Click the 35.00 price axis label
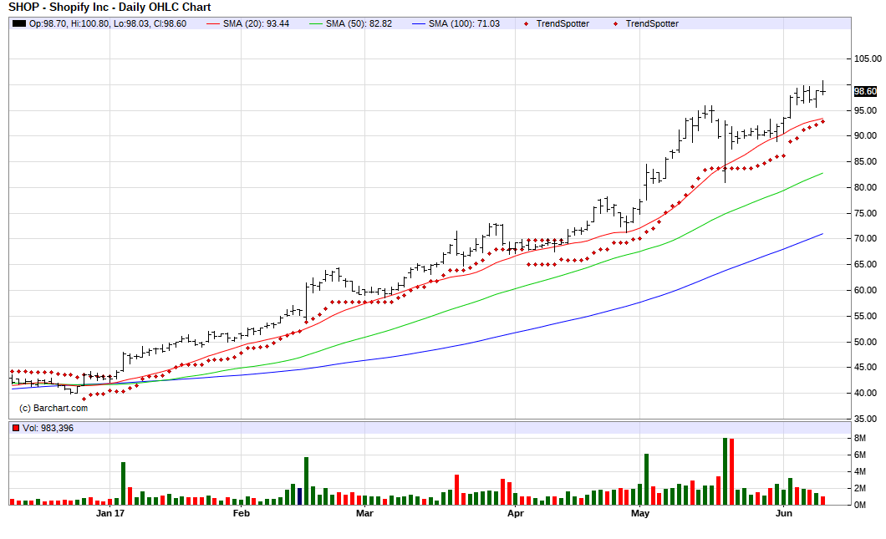Image resolution: width=886 pixels, height=539 pixels. 865,420
